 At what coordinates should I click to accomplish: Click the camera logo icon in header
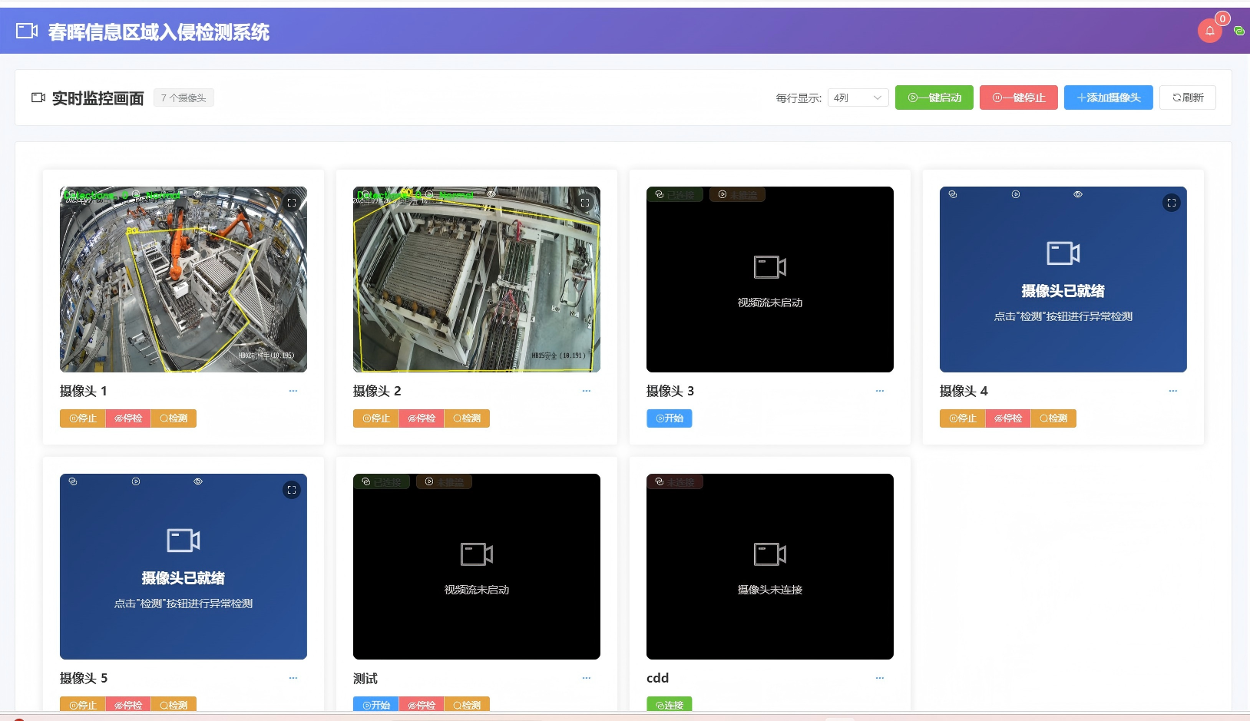27,31
